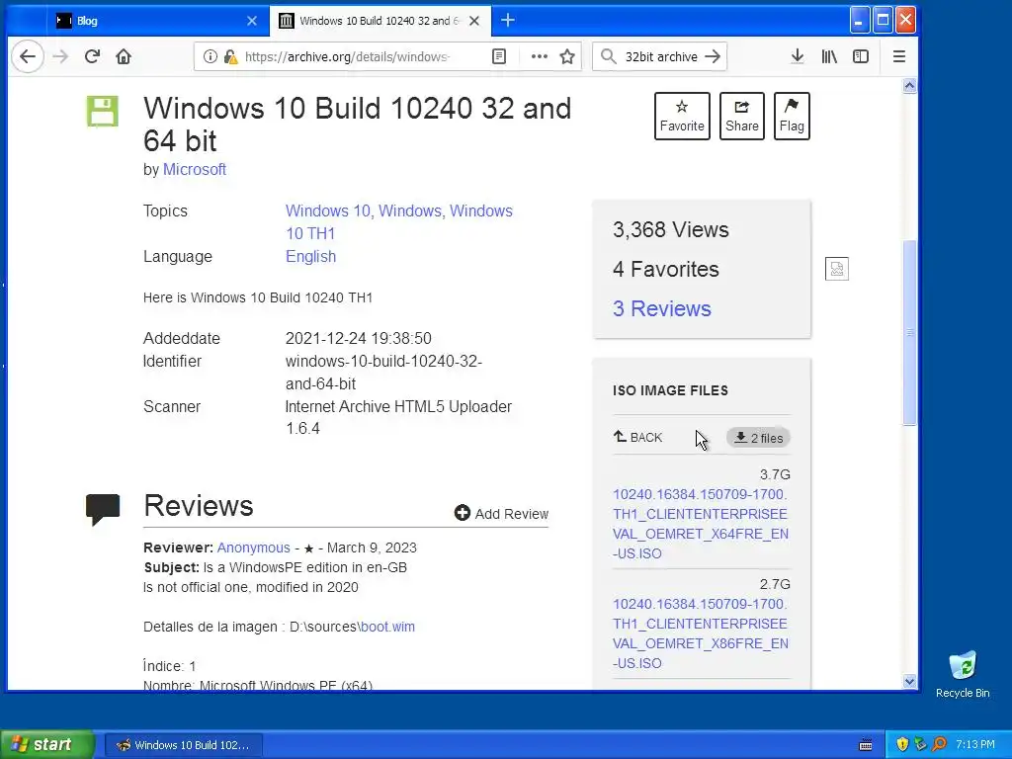Toggle reader view in address bar

pos(499,56)
